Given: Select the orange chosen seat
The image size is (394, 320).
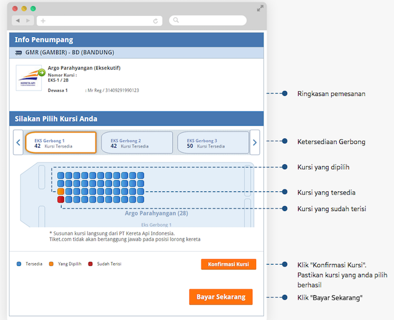Looking at the screenshot, I should coord(61,191).
